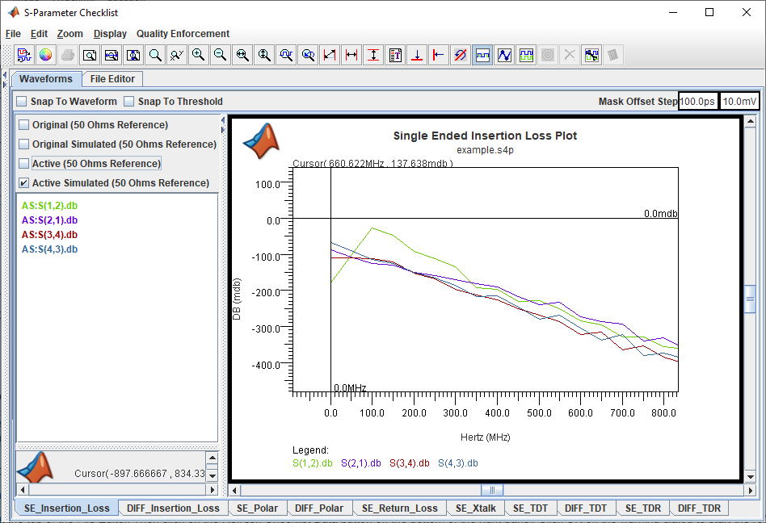Viewport: 766px width, 523px height.
Task: Uncheck Active Simulated (50 Ohms Reference)
Action: [23, 183]
